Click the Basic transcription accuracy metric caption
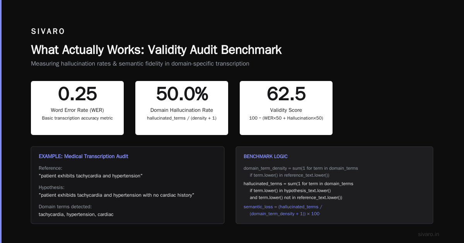This screenshot has height=243, width=464. click(x=77, y=118)
